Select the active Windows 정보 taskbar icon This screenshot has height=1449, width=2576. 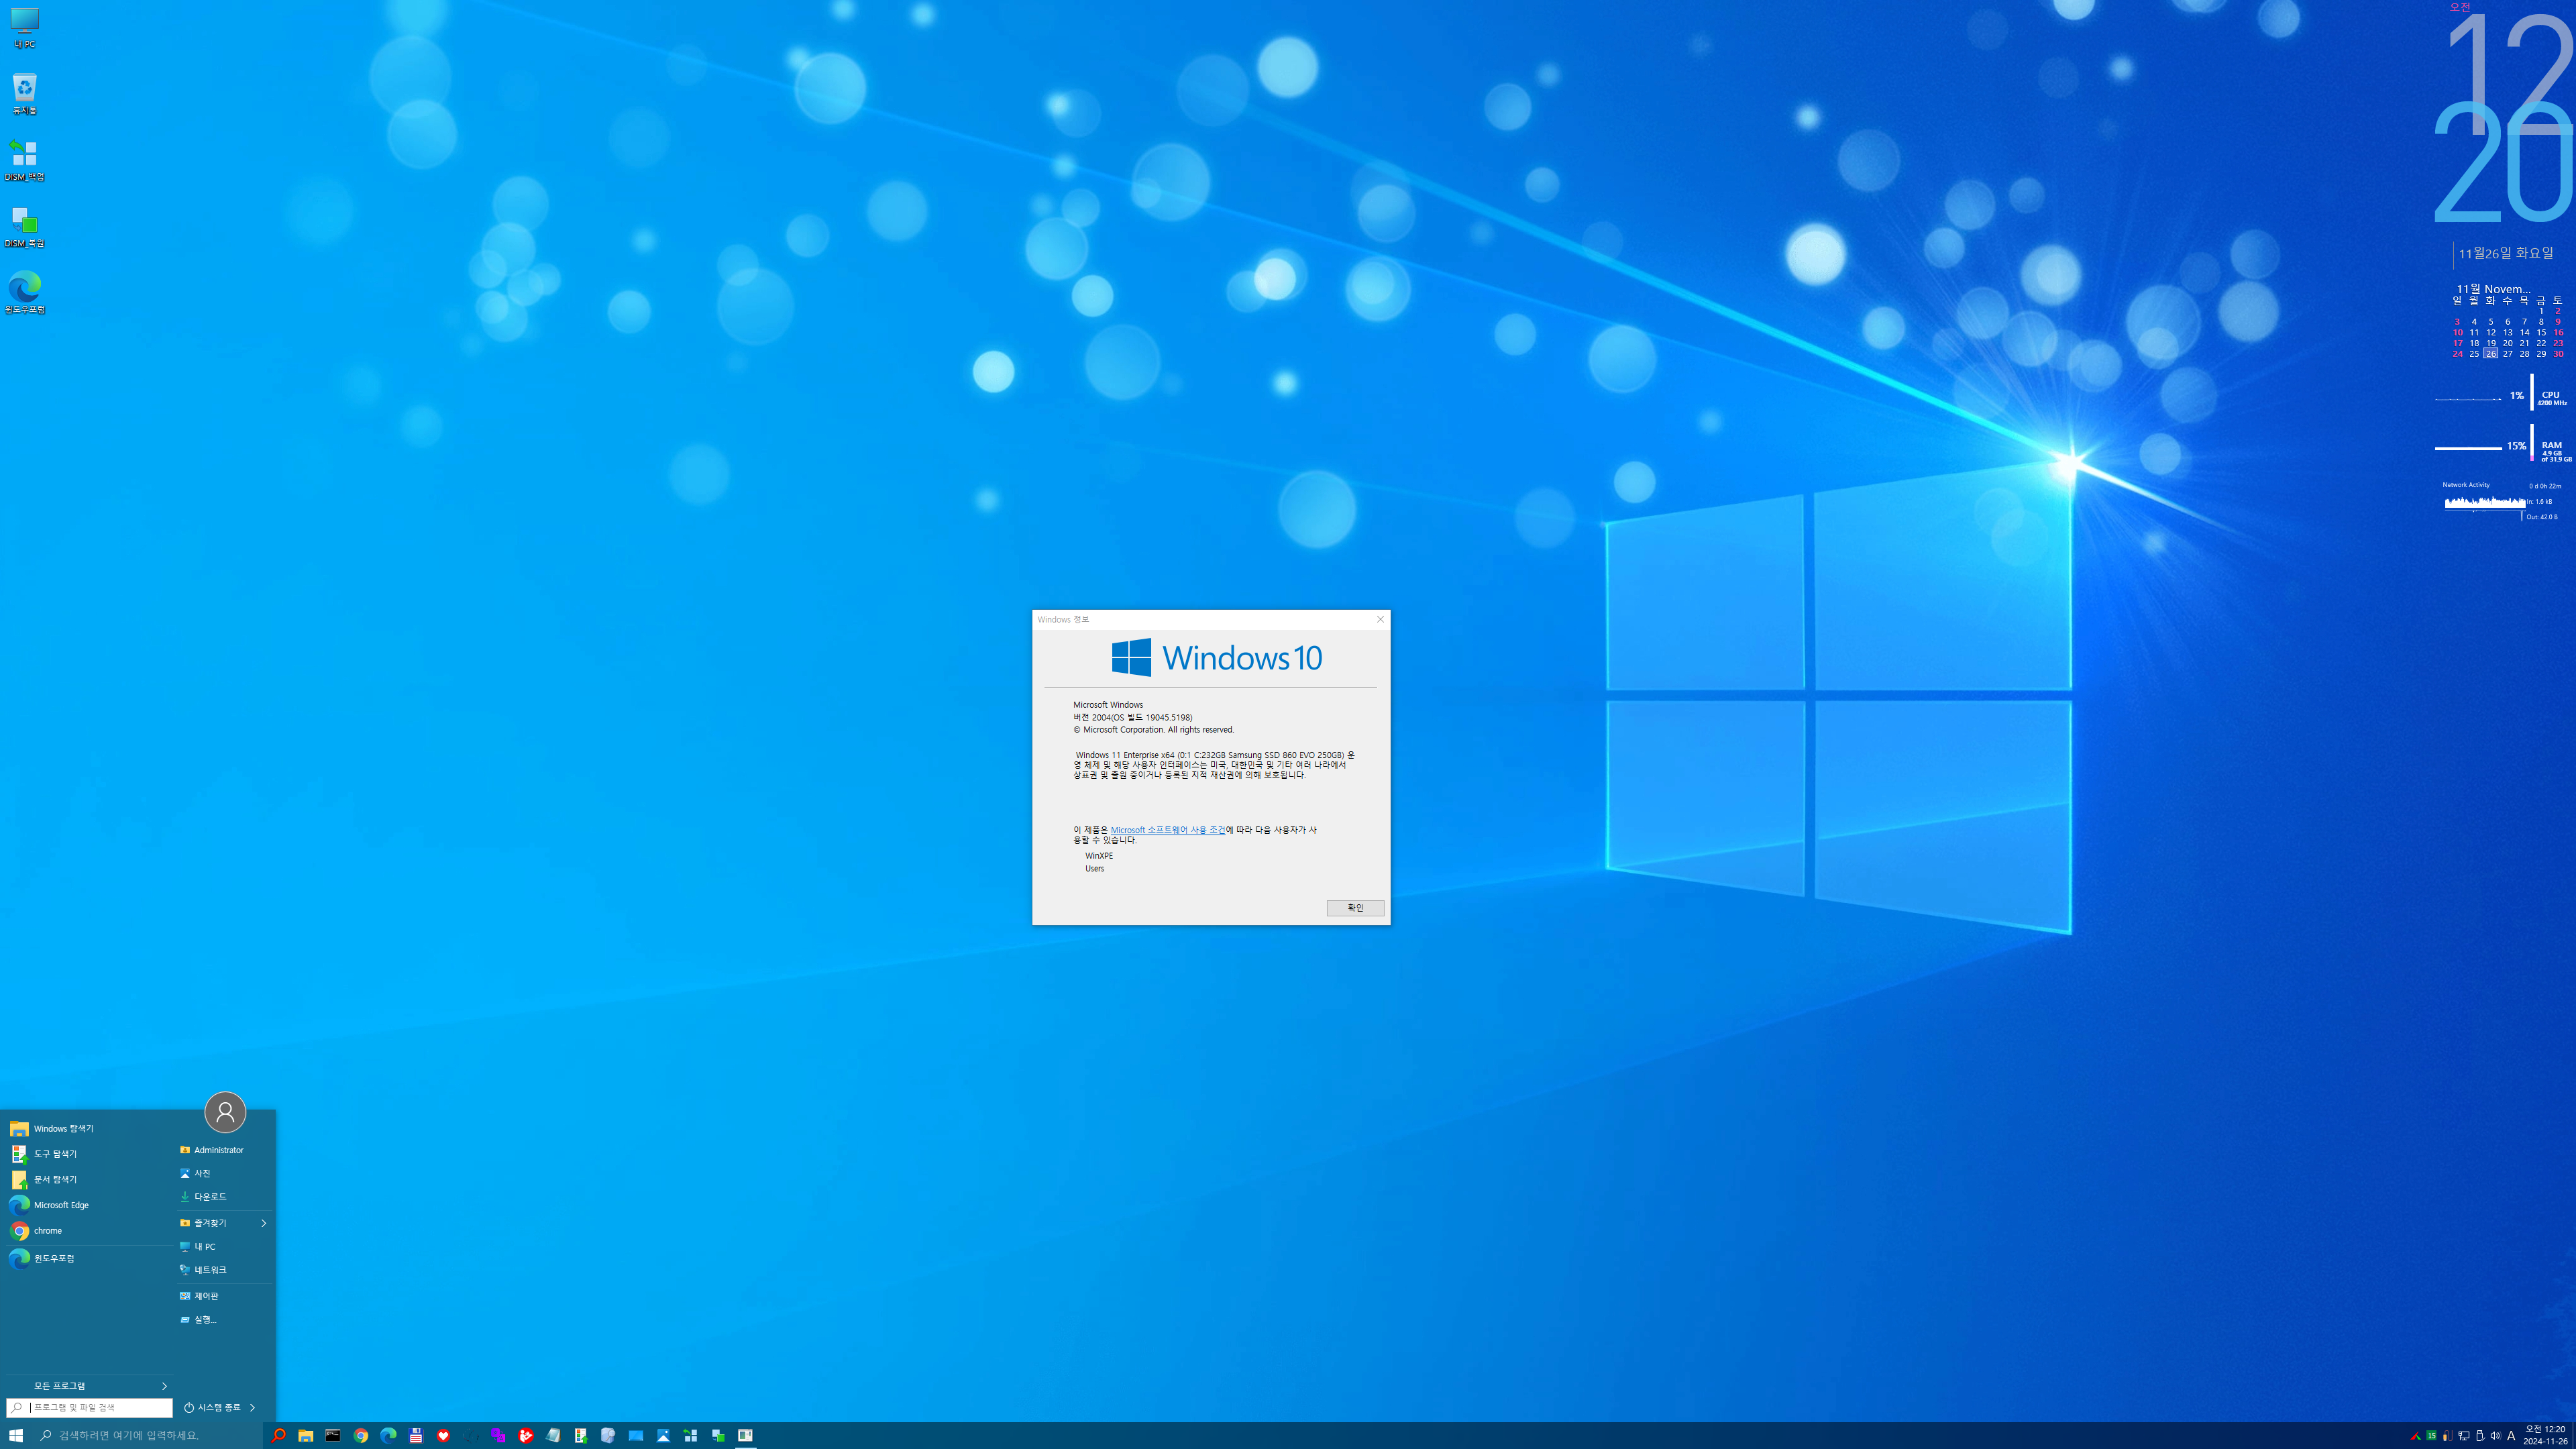pos(745,1435)
